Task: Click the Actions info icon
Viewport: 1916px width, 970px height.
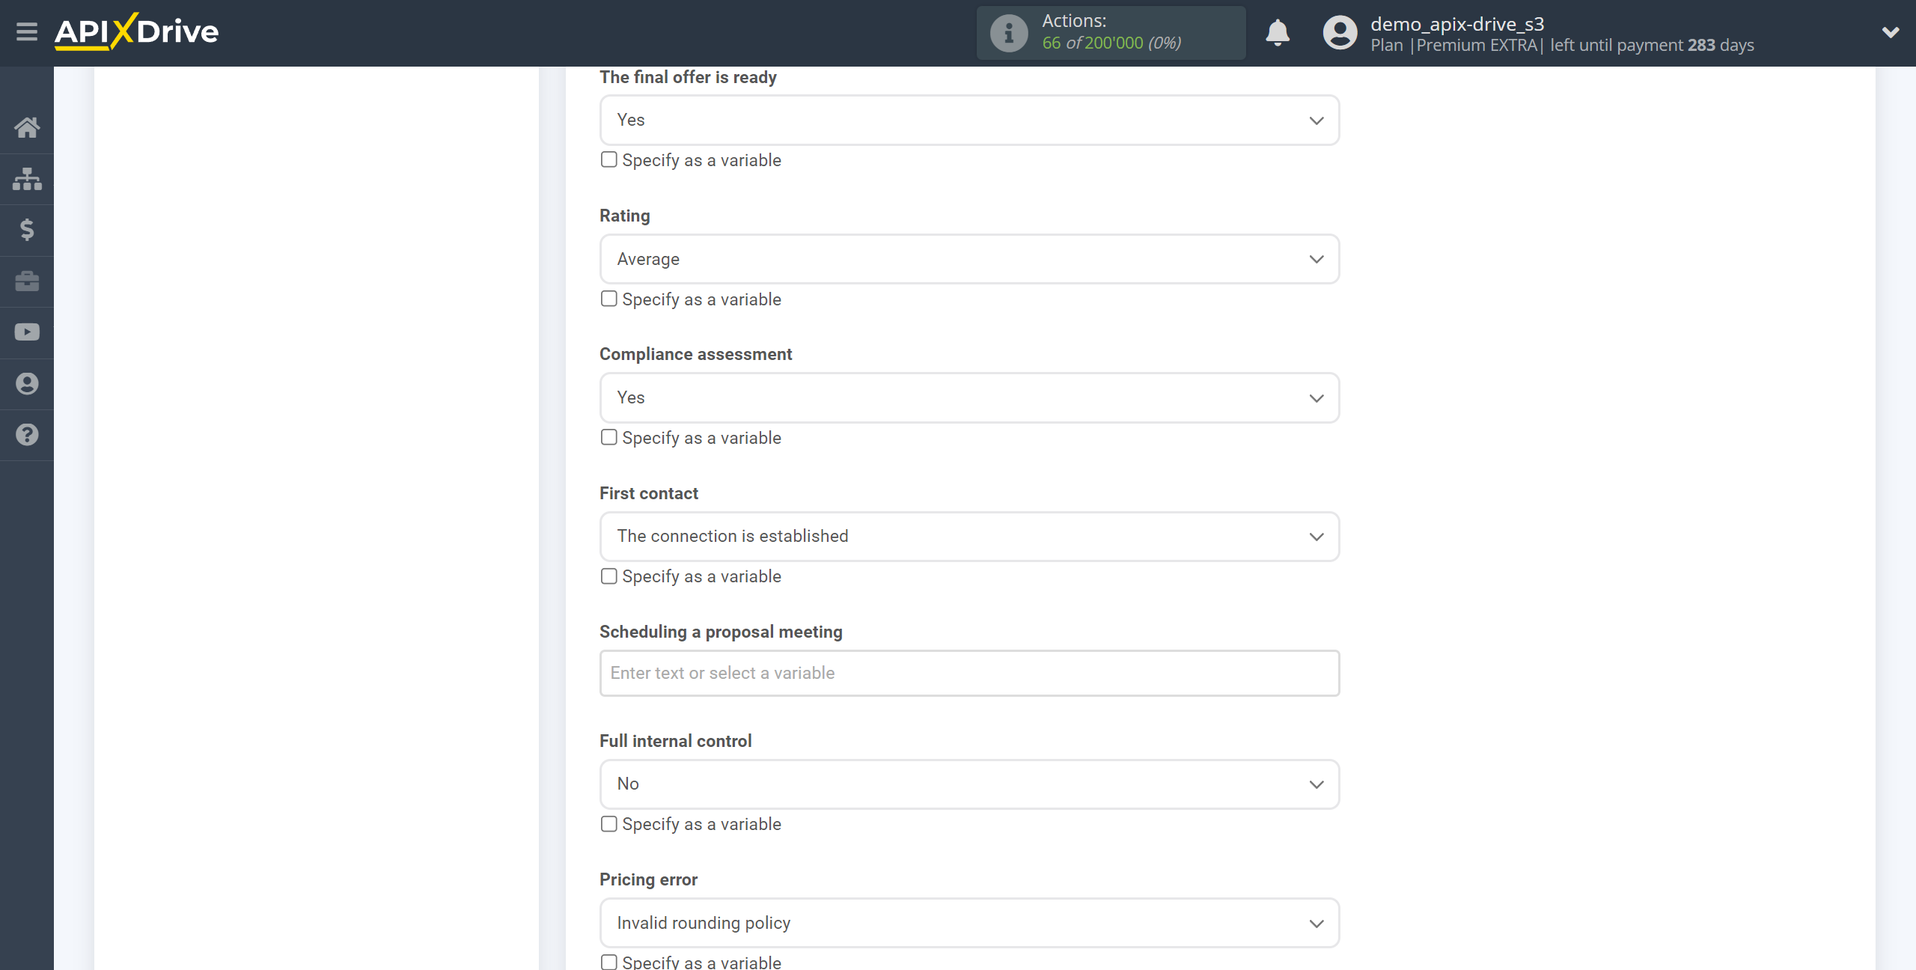Action: (x=1009, y=33)
